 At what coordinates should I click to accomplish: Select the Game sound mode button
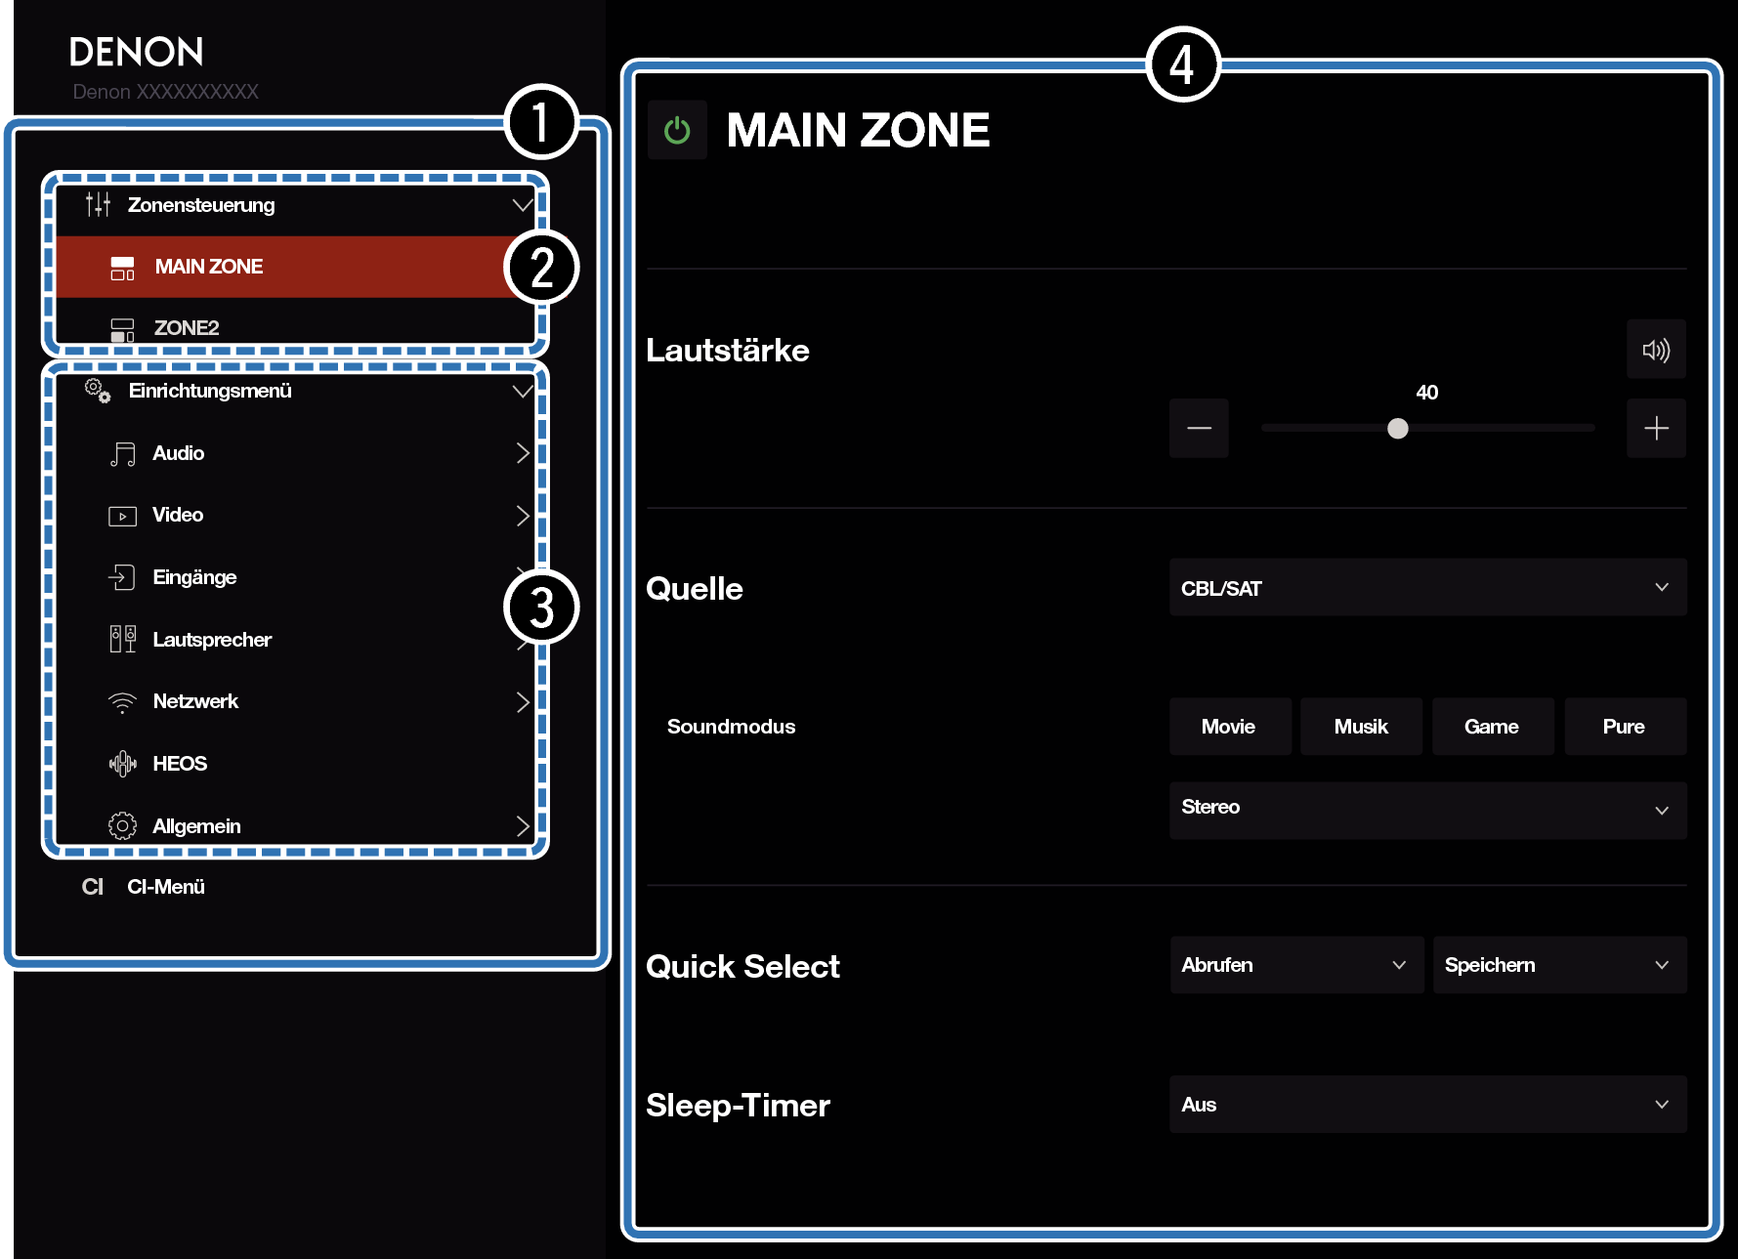(1492, 727)
